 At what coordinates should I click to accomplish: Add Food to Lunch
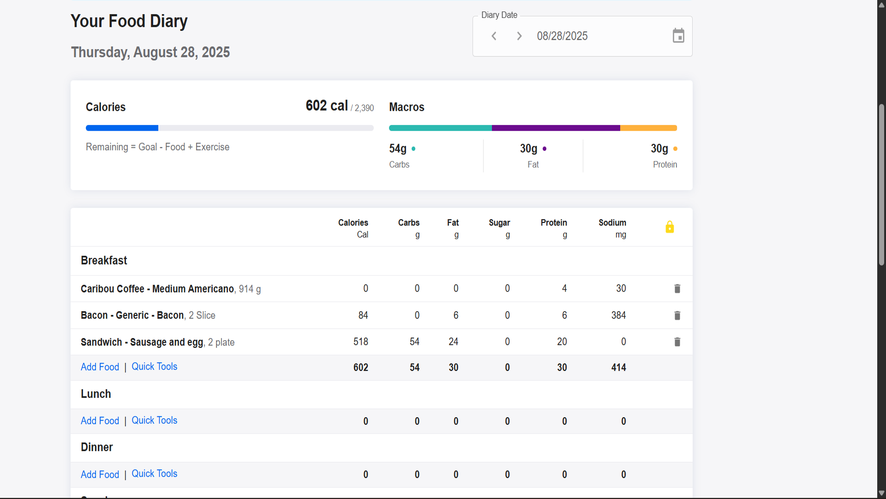click(x=100, y=421)
